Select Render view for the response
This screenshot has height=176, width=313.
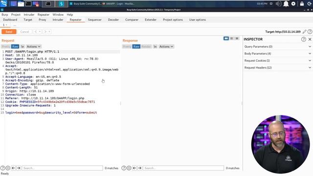146,46
